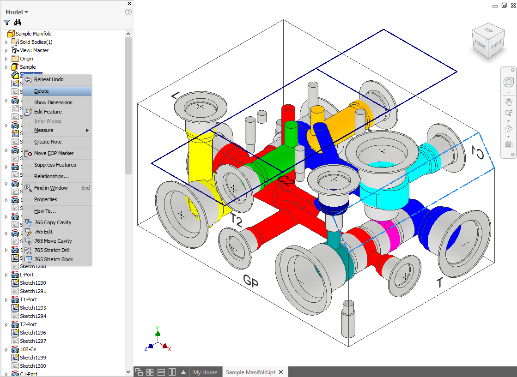
Task: Click the Look At icon in the navigation bar
Action: 508,144
